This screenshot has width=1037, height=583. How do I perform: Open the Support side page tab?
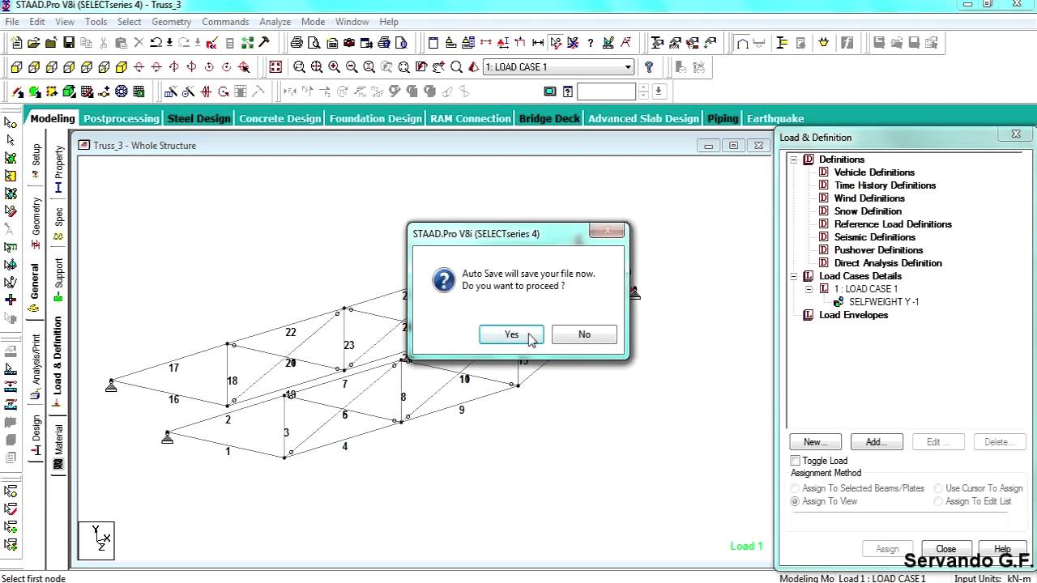click(x=58, y=279)
